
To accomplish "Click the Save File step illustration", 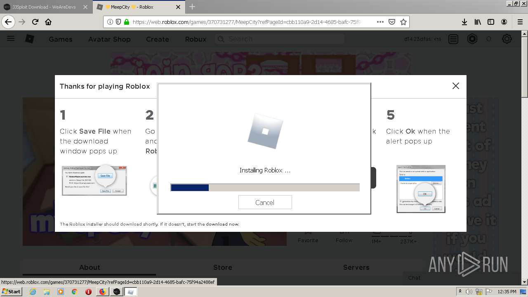I will 94,180.
